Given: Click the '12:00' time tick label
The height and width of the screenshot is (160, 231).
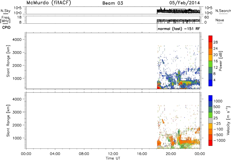Looking at the screenshot, I should point(113,154).
